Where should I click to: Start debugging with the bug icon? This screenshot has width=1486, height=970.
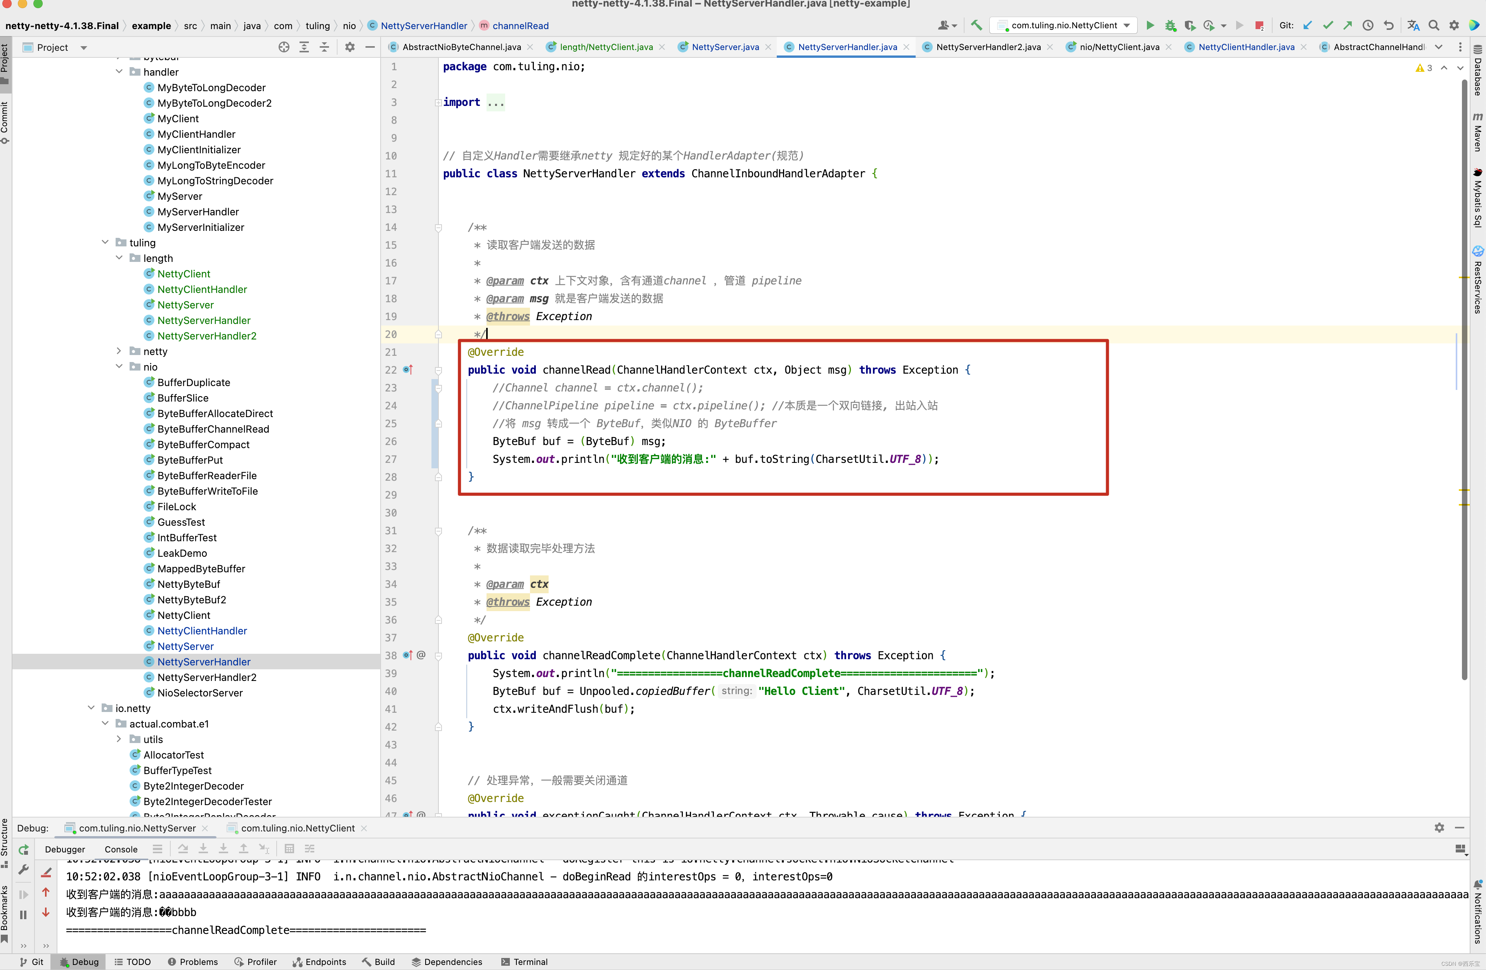click(x=1170, y=26)
